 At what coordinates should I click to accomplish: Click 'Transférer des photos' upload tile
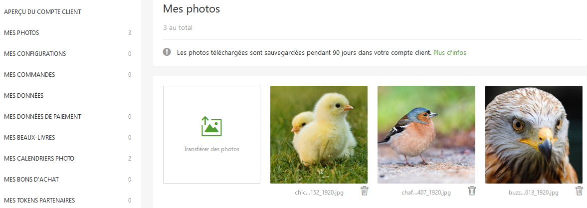click(211, 135)
